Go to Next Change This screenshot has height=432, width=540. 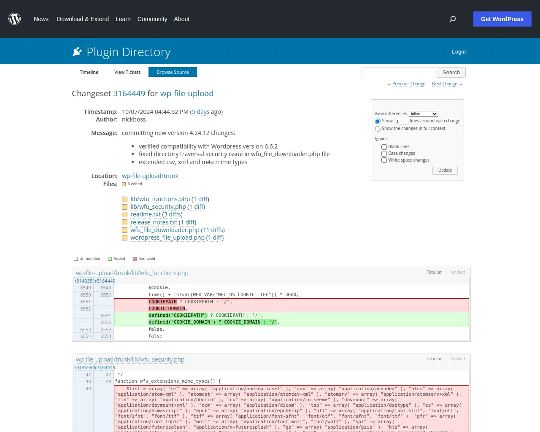point(445,84)
